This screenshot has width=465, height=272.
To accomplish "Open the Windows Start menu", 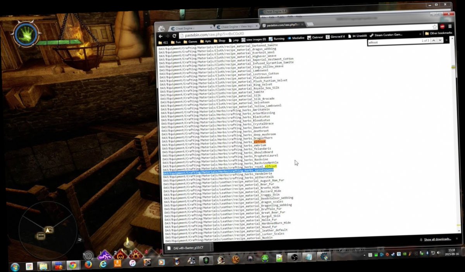I will [x=15, y=266].
